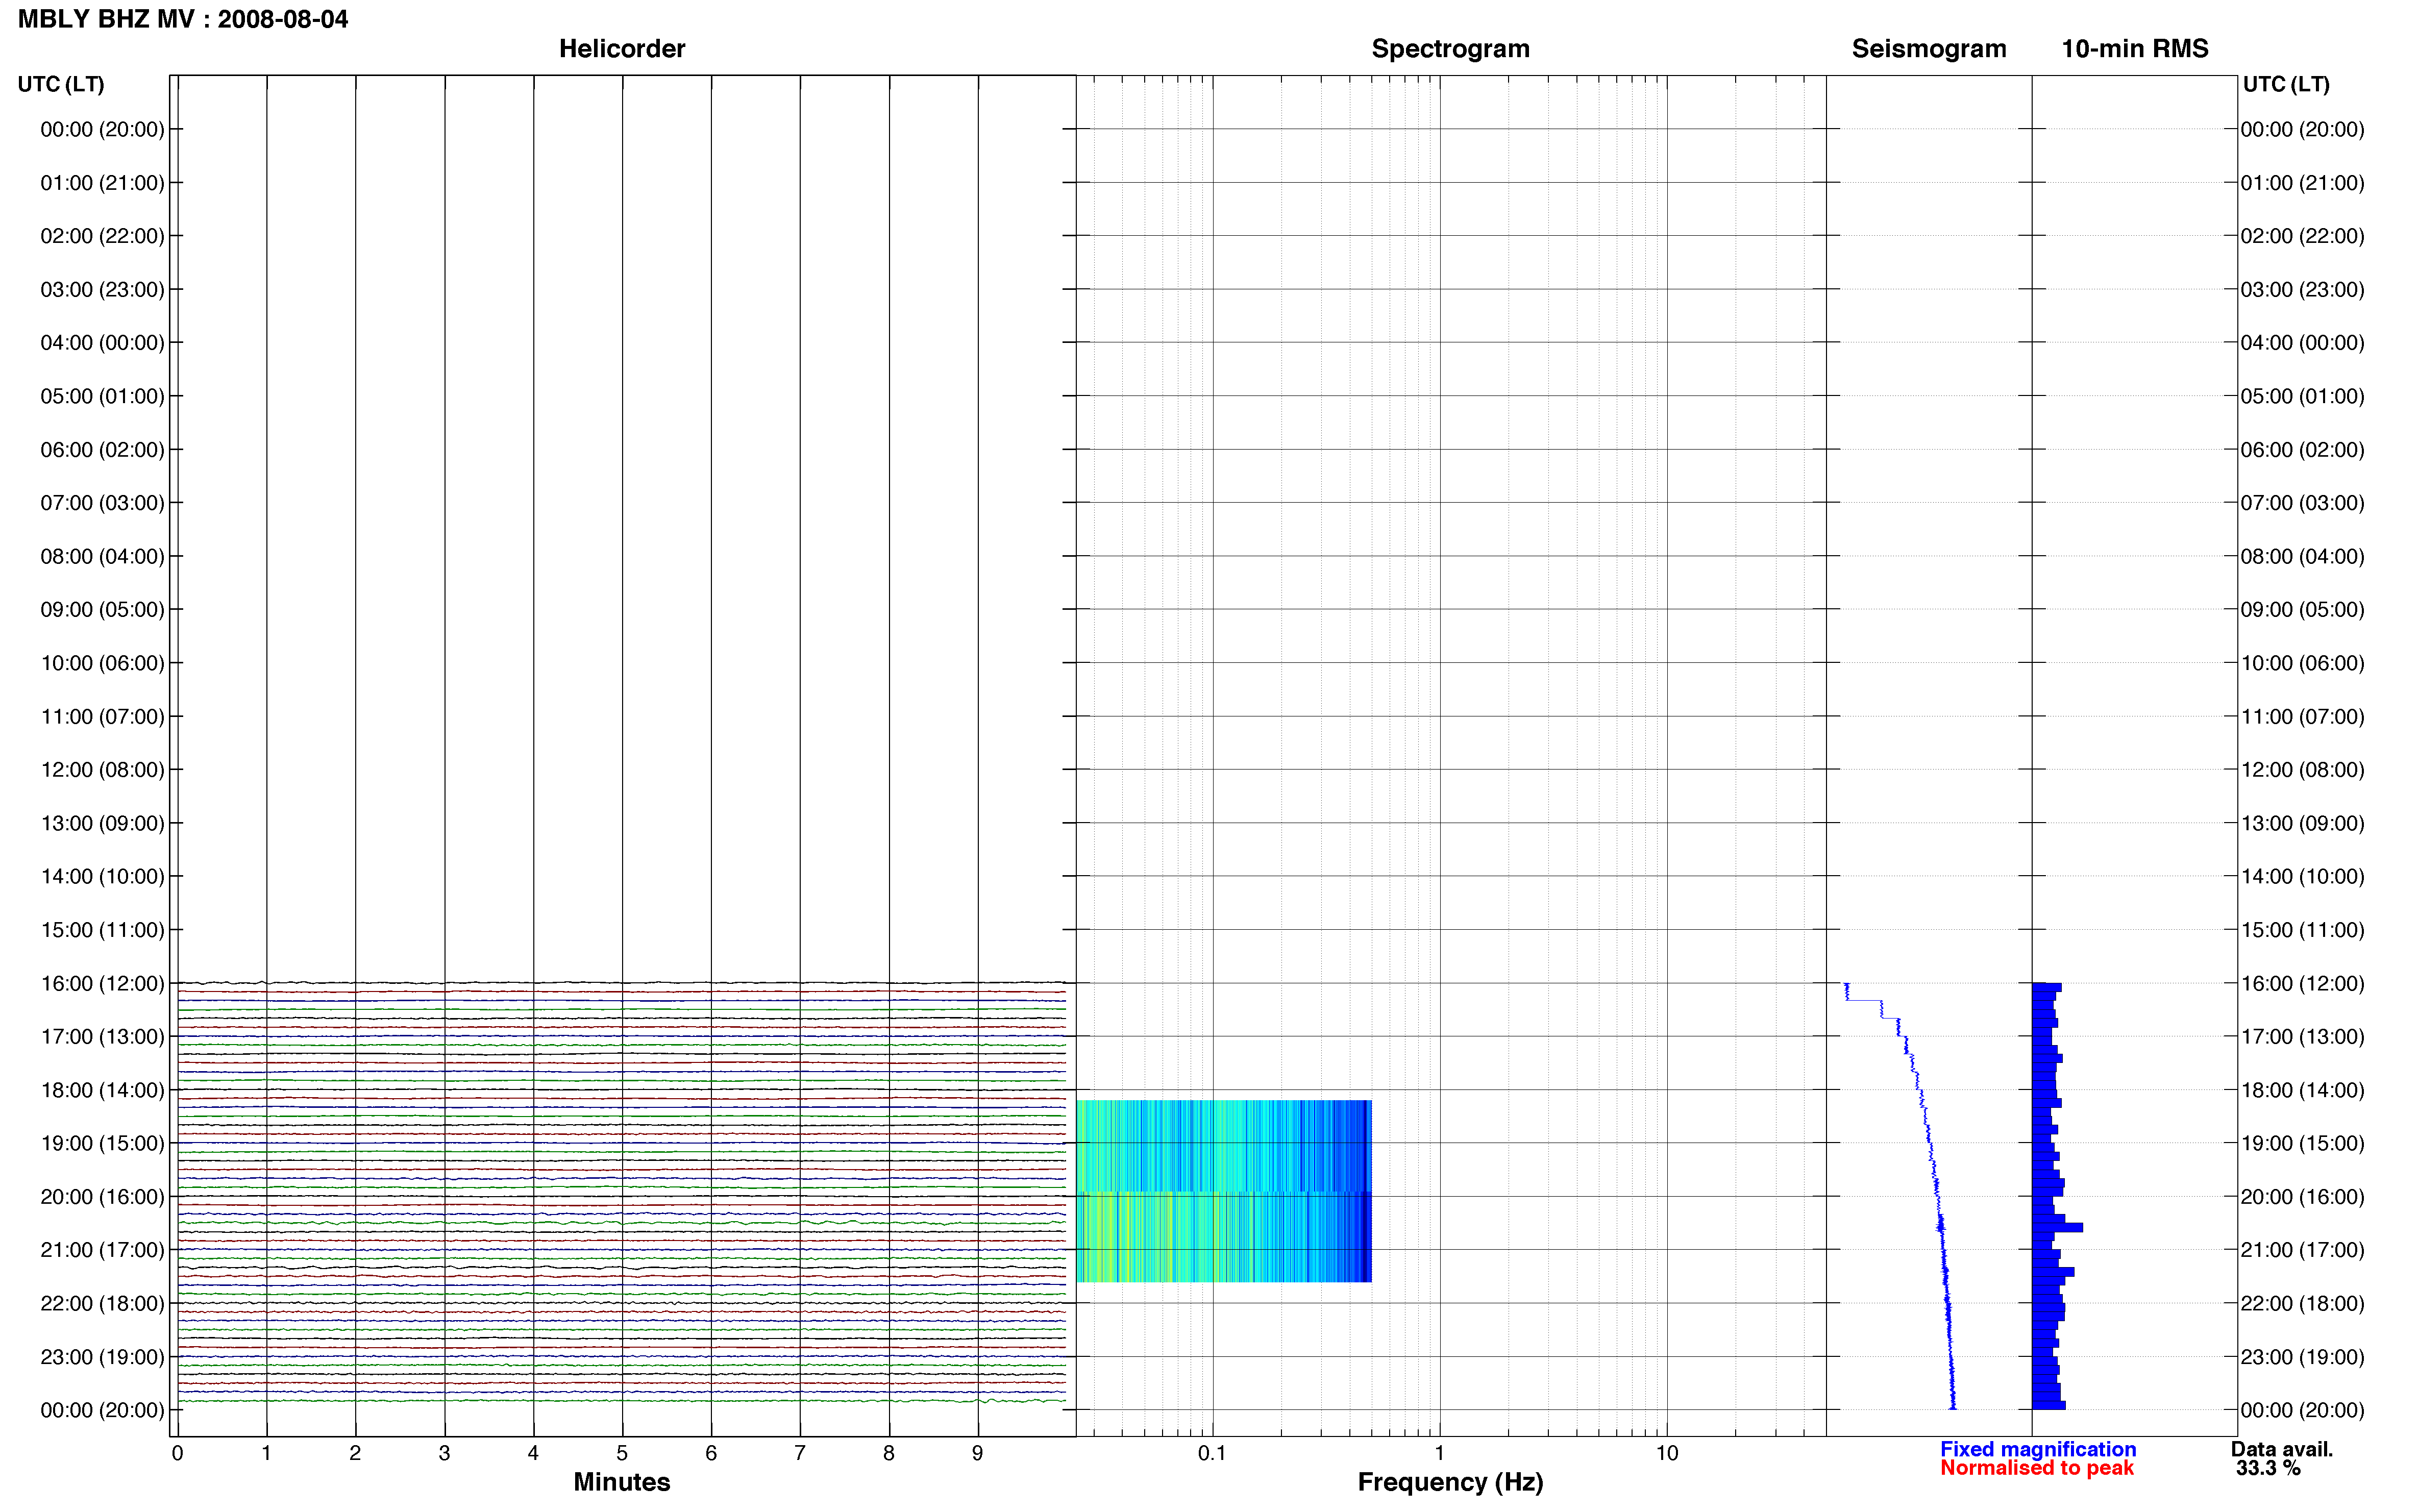Click the colored spectrogram block between 18:00 and 22:00

pyautogui.click(x=1224, y=1191)
